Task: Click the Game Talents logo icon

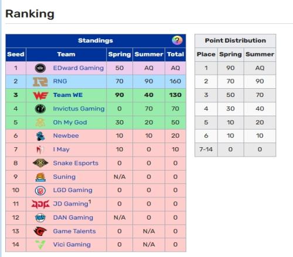Action: [x=40, y=231]
